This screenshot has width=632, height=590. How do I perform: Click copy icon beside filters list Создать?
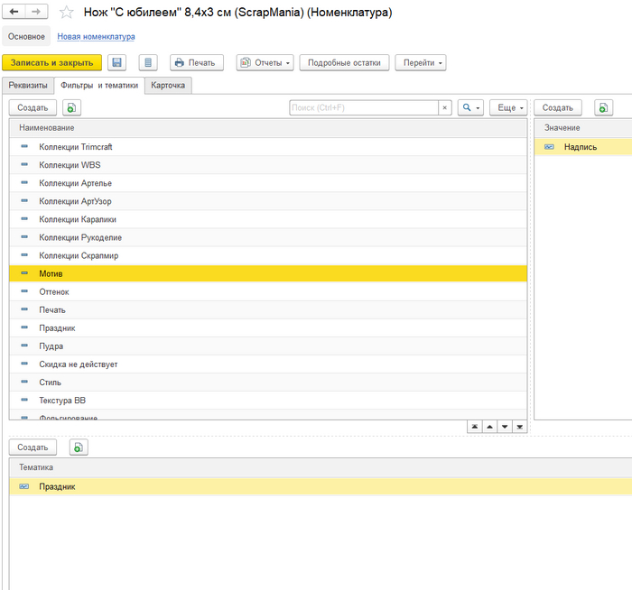(x=72, y=107)
